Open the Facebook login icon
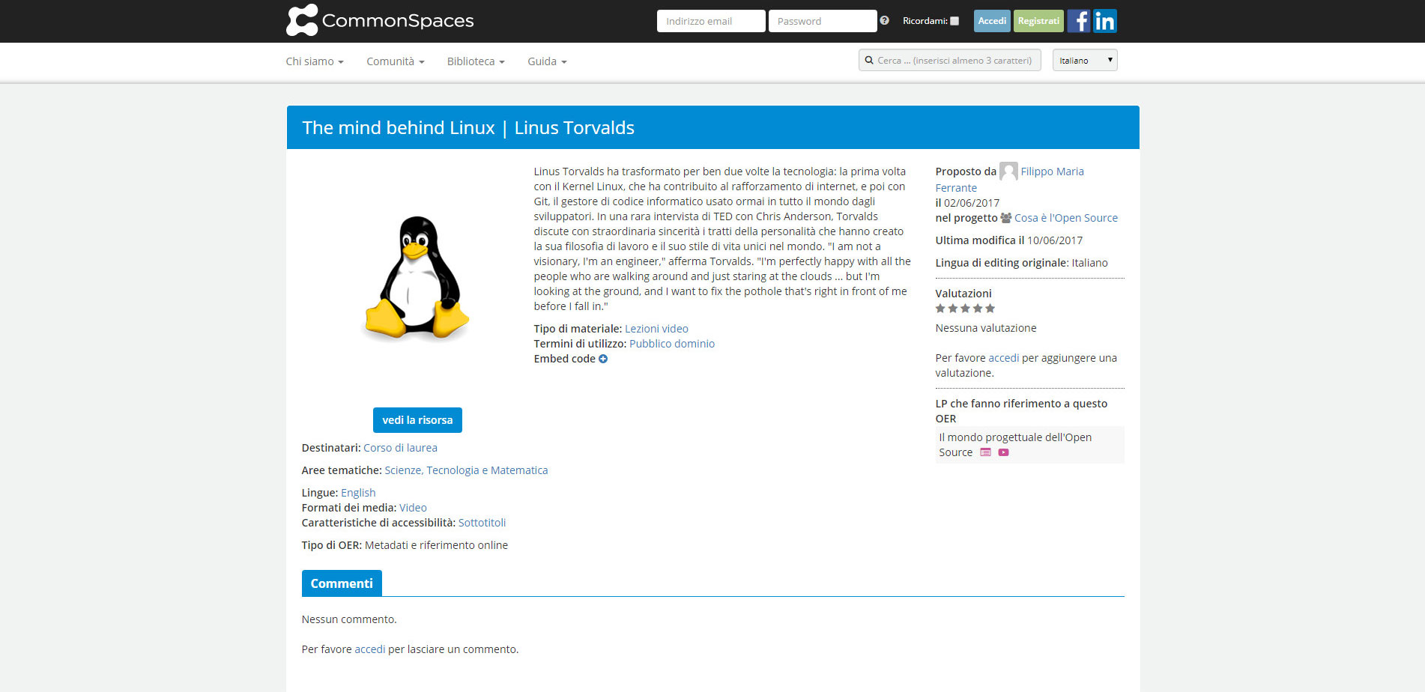The width and height of the screenshot is (1425, 692). [x=1078, y=21]
